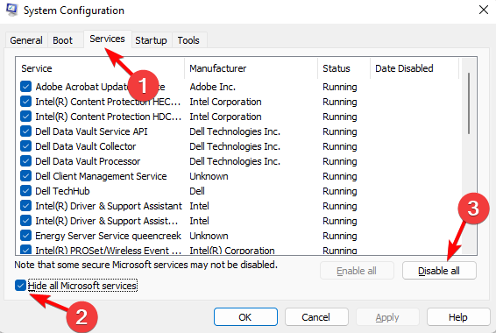
Task: Sort by the Manufacturer column header
Action: [251, 68]
